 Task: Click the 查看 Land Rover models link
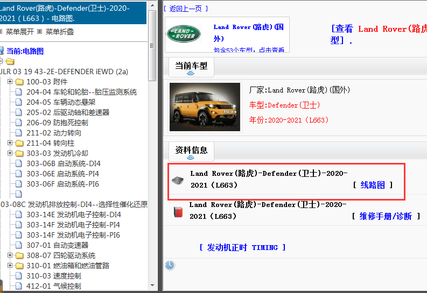(379, 34)
